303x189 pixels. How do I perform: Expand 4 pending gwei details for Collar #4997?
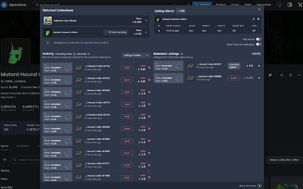click(x=234, y=66)
